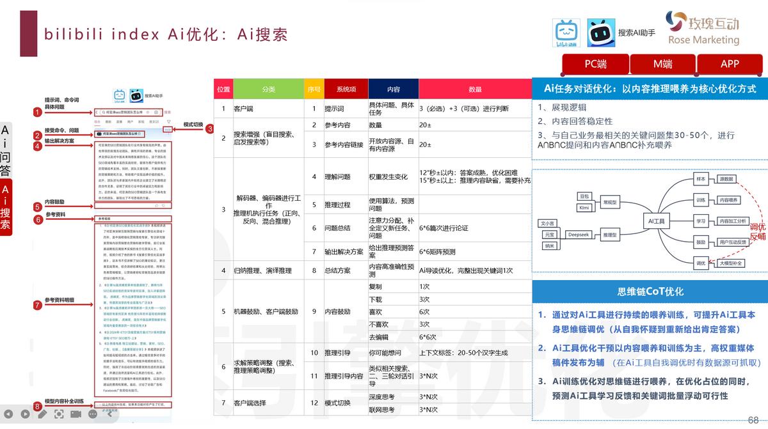Select the PC端 tab

click(595, 64)
